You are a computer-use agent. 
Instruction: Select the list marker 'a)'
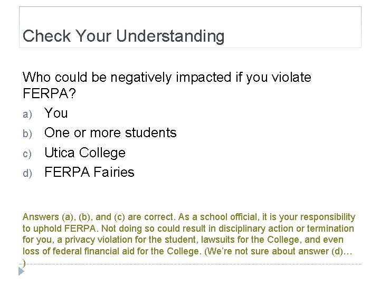click(x=27, y=114)
